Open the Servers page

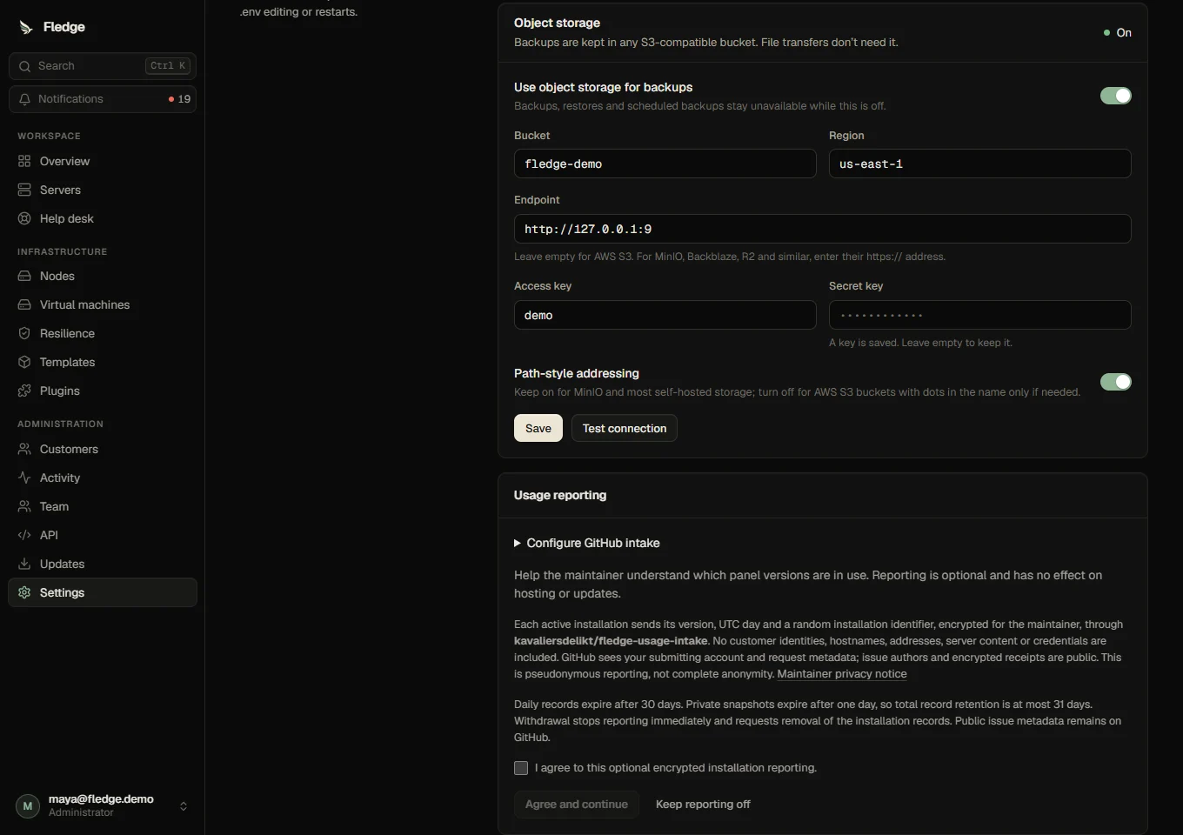(x=103, y=190)
